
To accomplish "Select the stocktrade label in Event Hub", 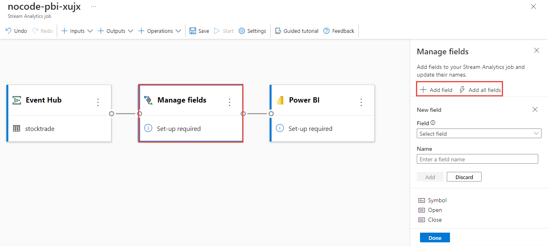I will 40,128.
